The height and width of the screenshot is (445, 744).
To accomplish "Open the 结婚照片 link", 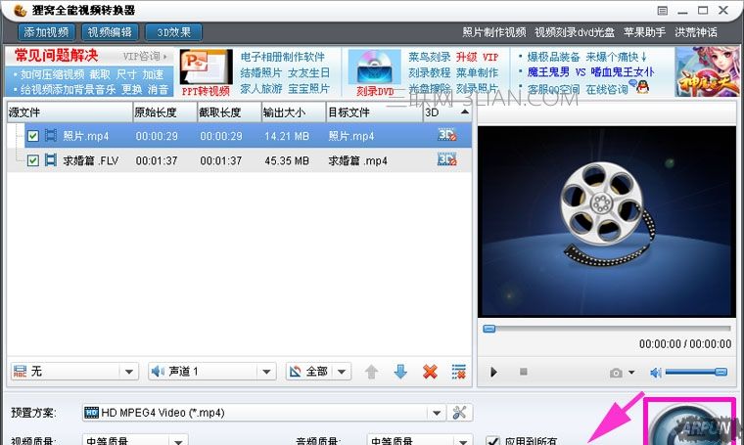I will pos(261,73).
